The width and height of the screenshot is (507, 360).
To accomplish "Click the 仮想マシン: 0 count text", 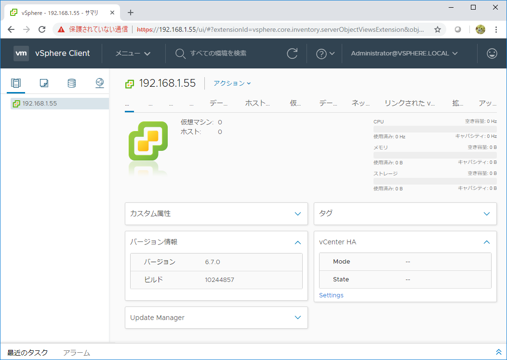I will pos(201,122).
